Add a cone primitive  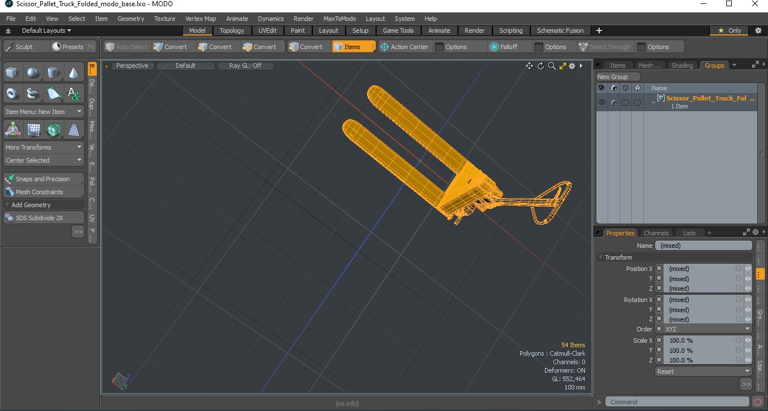coord(73,73)
